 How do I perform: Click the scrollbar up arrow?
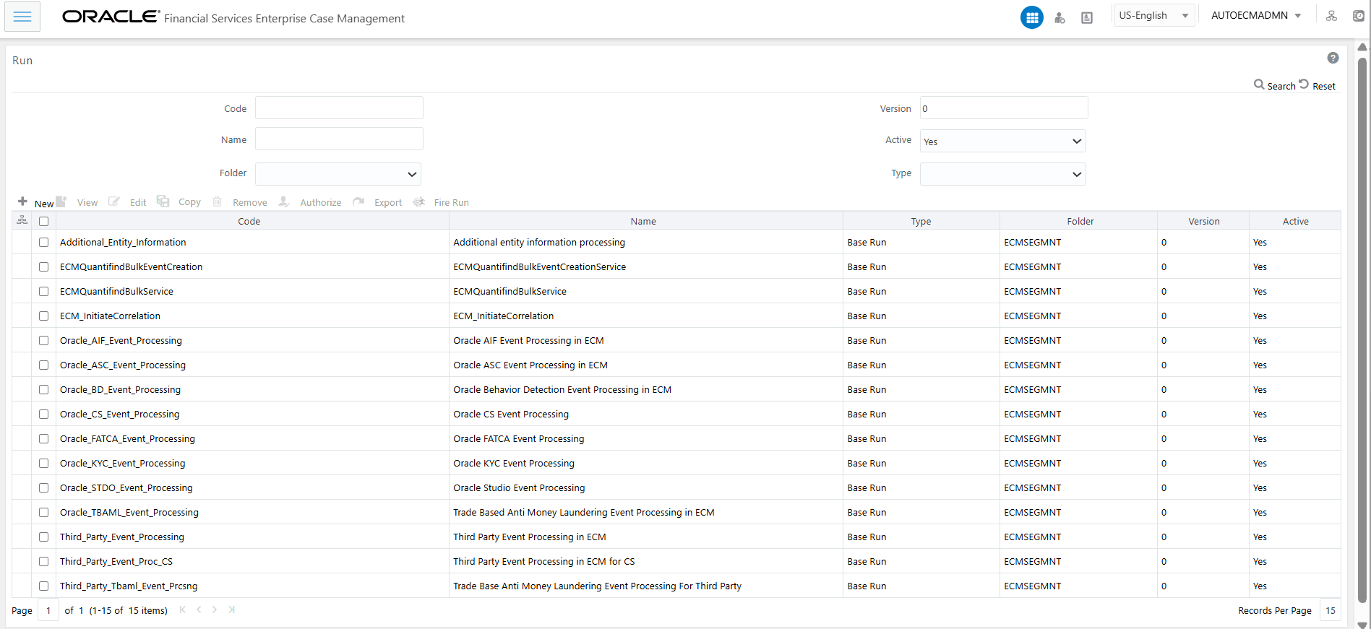[x=1362, y=47]
